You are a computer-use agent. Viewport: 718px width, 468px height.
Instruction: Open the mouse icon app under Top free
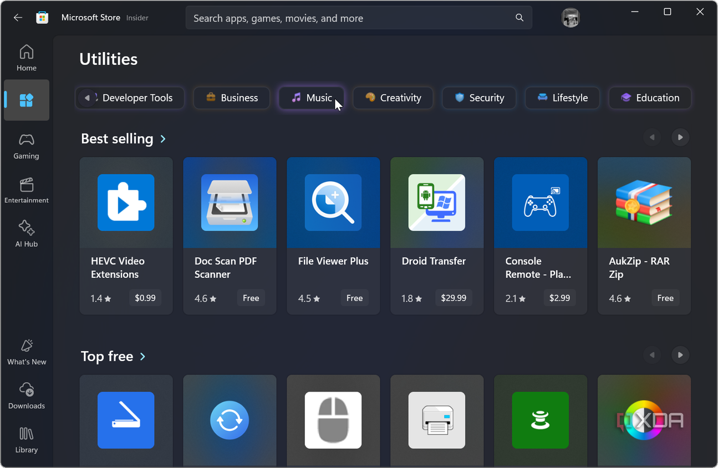(x=333, y=420)
